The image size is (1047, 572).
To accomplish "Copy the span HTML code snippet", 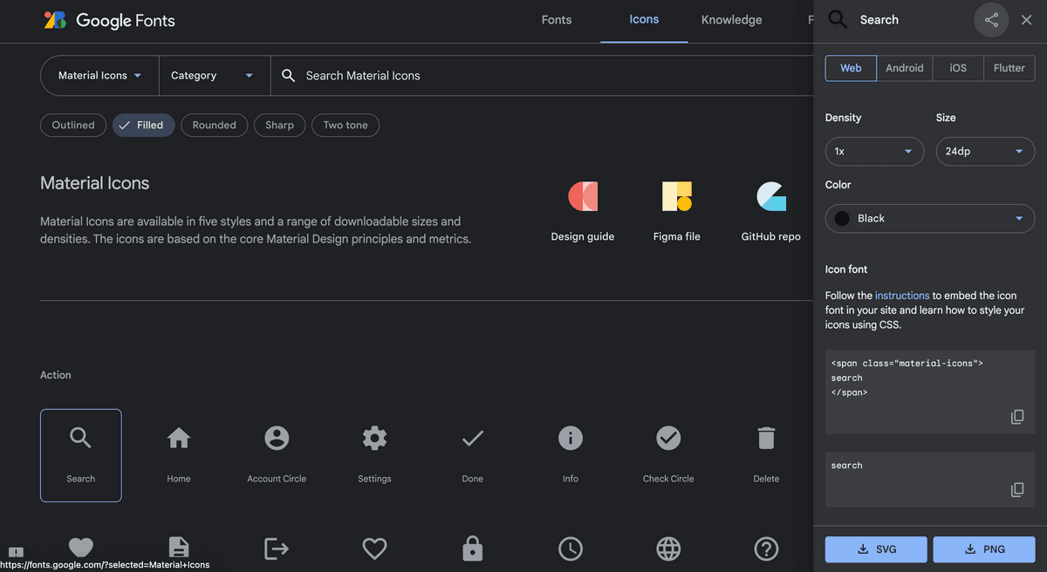I will click(x=1017, y=417).
